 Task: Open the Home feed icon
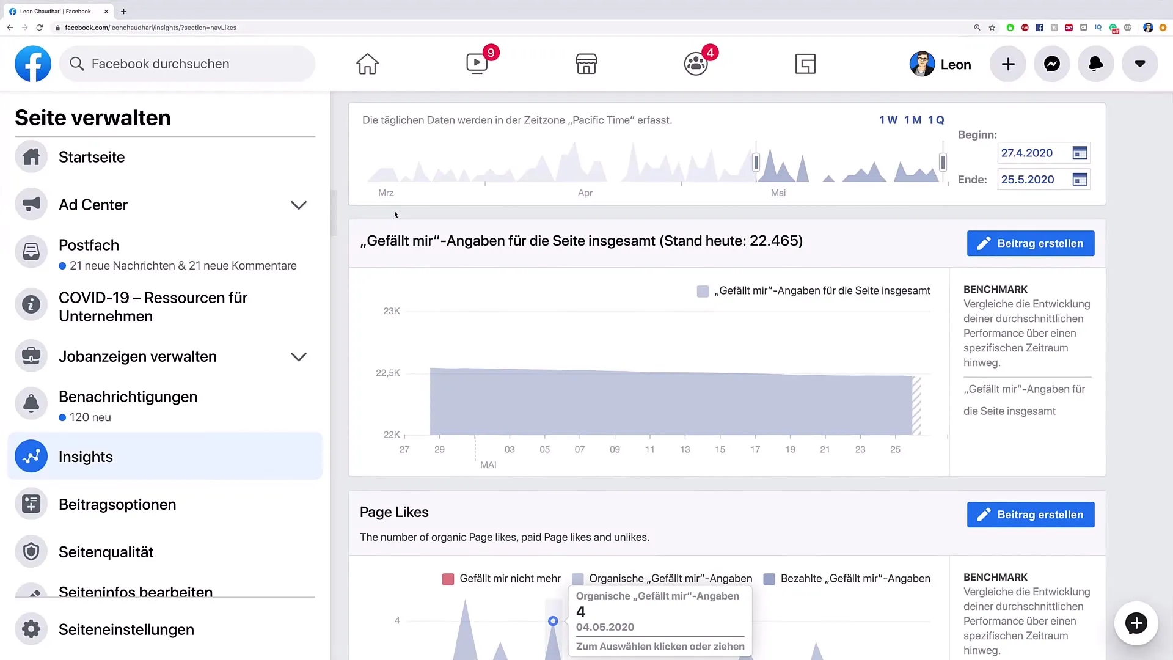(x=367, y=64)
